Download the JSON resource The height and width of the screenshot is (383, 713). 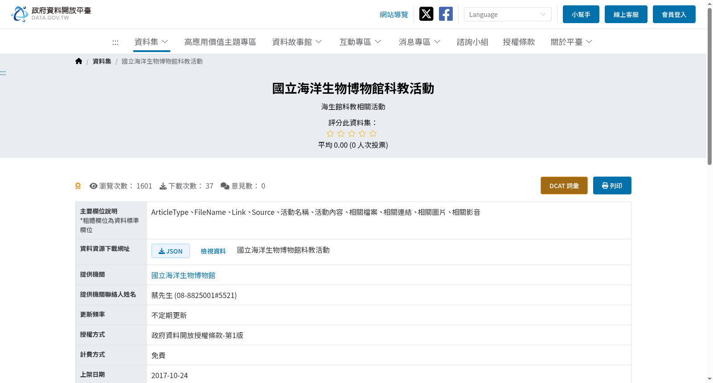click(x=171, y=251)
